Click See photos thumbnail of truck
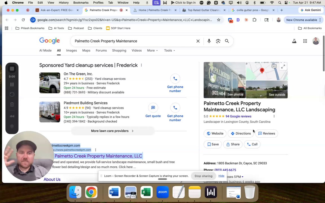Image resolution: width=325 pixels, height=203 pixels. 225,80
